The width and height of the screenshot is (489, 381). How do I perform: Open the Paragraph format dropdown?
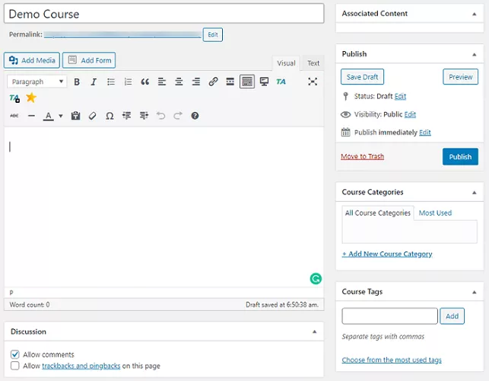click(37, 82)
